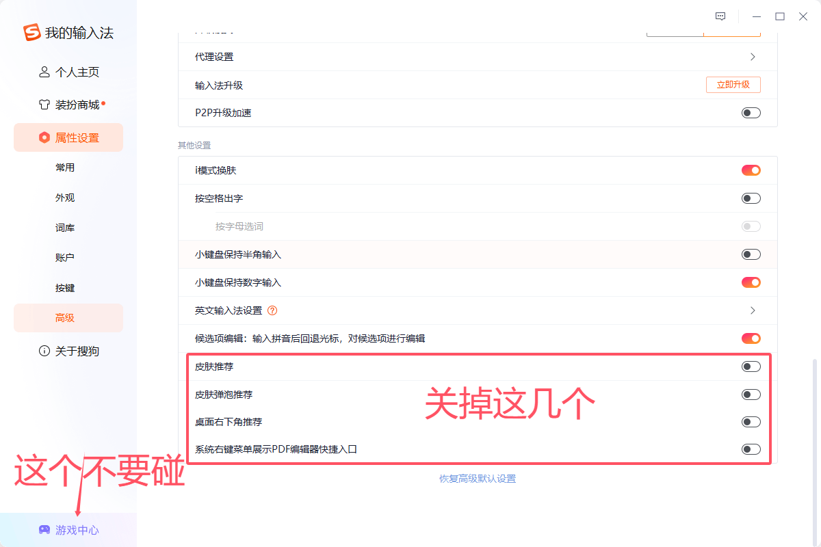821x547 pixels.
Task: Click the 属性设置 hexagon icon
Action: click(44, 137)
